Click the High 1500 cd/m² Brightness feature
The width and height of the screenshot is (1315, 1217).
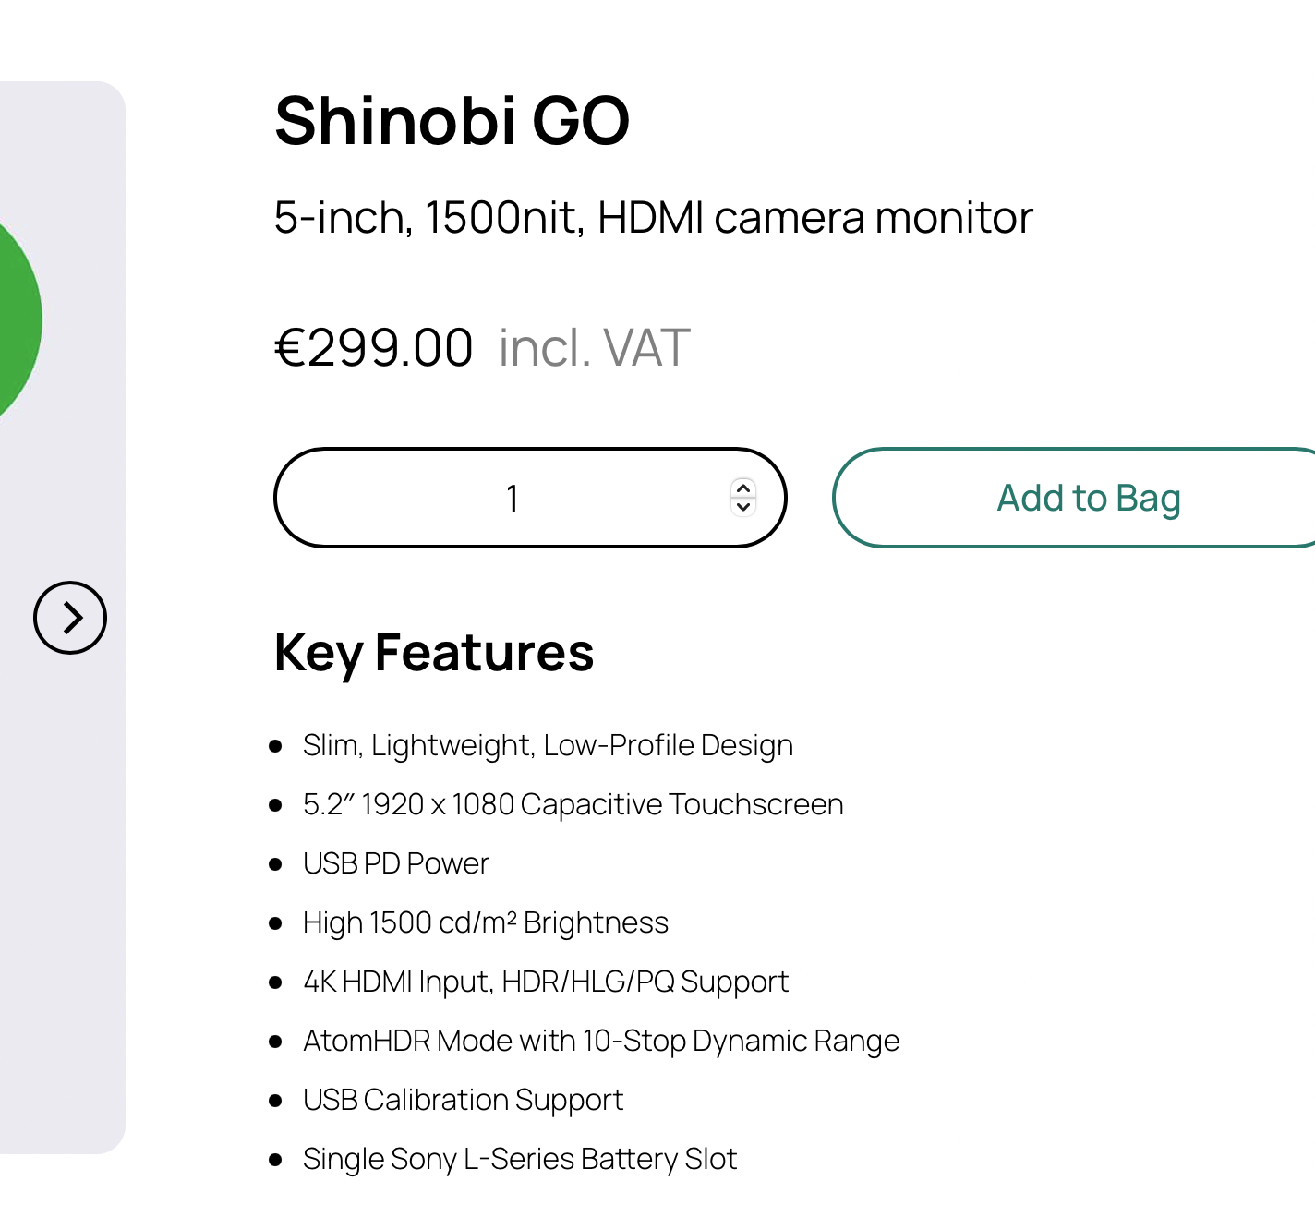[485, 922]
